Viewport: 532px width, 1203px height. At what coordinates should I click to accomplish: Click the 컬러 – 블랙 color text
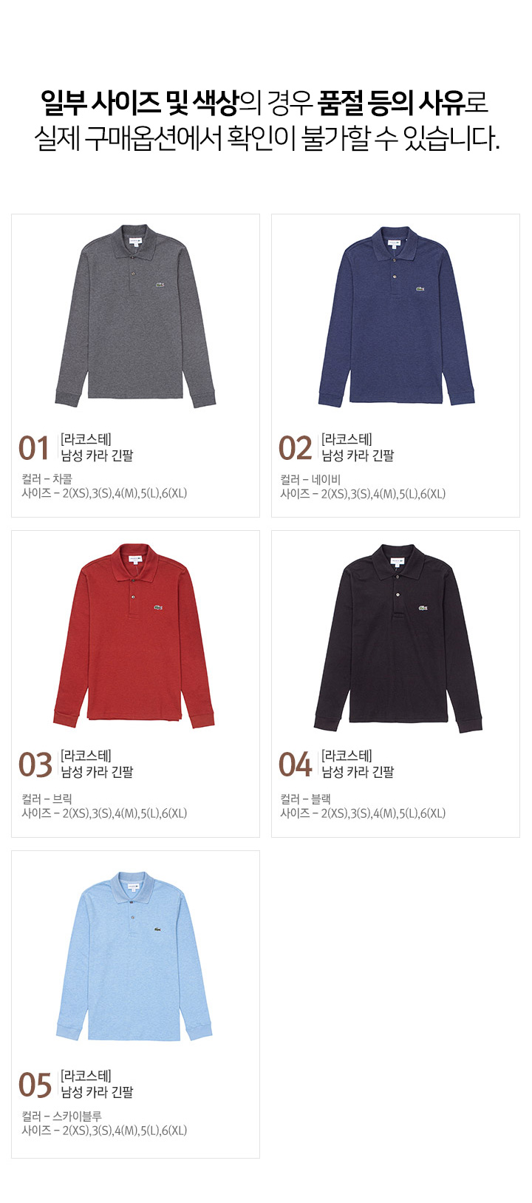[306, 799]
